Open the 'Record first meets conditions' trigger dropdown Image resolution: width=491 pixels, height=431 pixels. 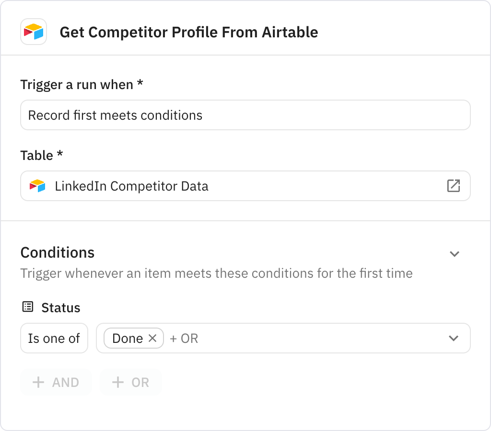[245, 115]
